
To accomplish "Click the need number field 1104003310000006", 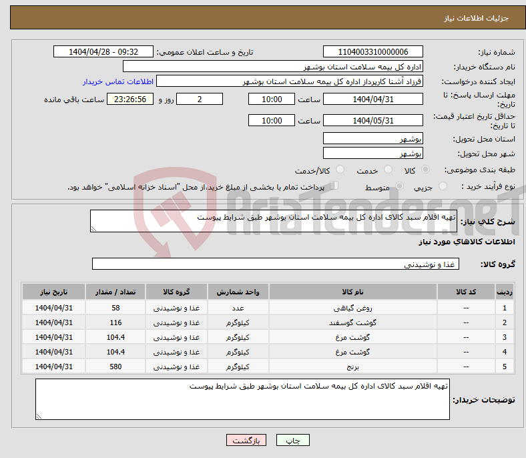I will [372, 52].
